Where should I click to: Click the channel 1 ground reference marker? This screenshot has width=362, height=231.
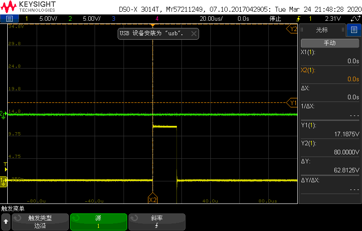pyautogui.click(x=4, y=181)
